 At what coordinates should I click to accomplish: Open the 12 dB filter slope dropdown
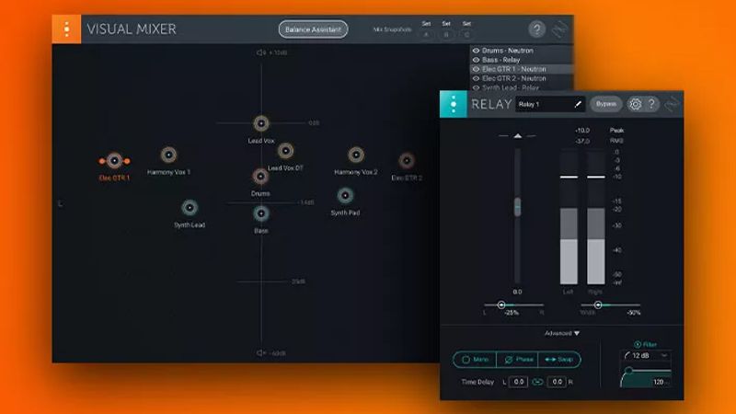coord(646,356)
